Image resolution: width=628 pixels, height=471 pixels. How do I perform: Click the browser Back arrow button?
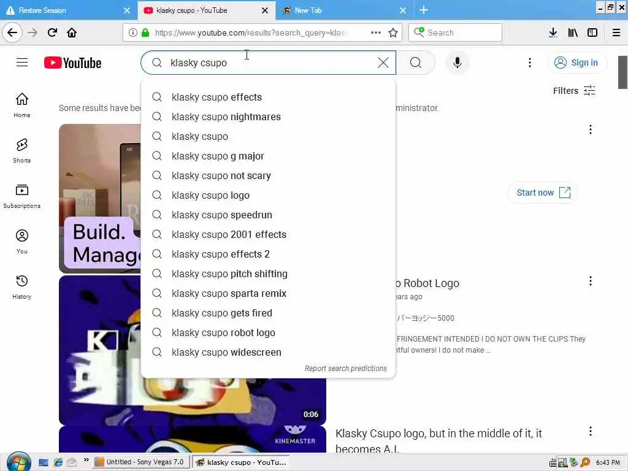(12, 33)
